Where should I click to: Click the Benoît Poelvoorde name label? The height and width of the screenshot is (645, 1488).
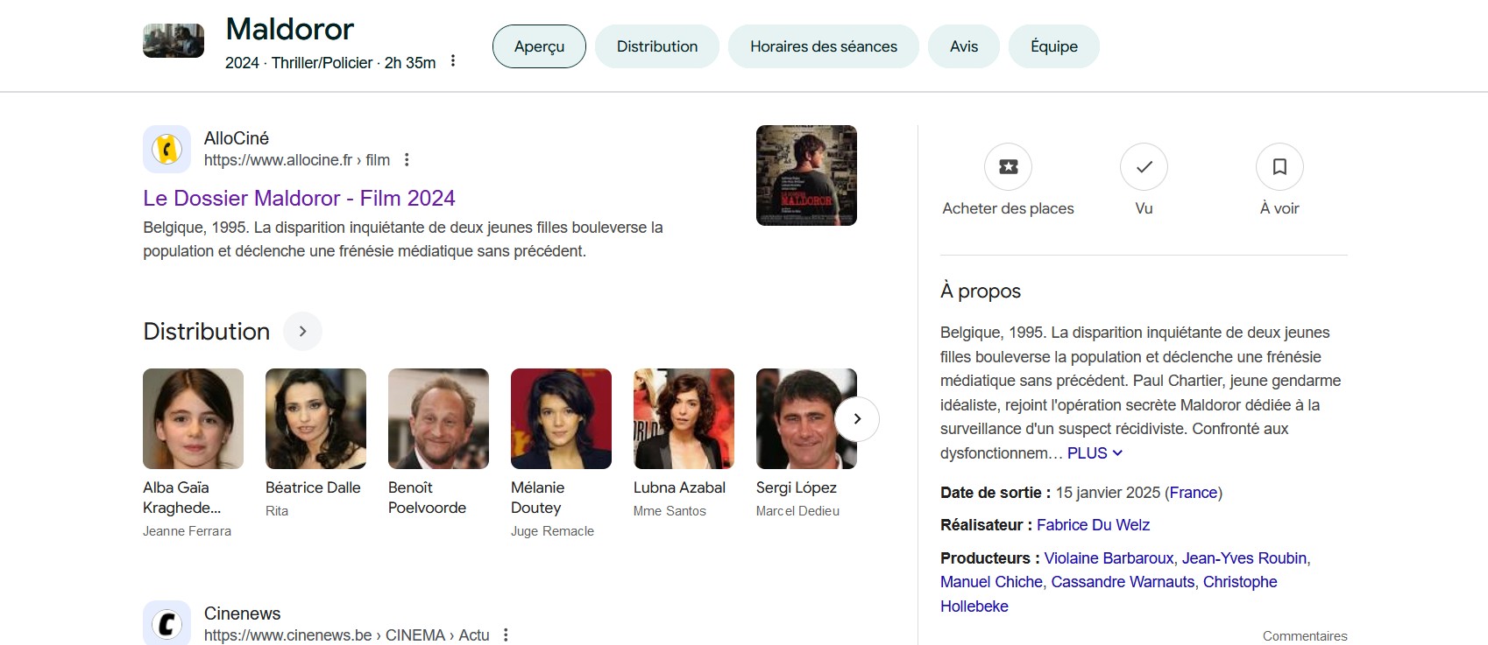pyautogui.click(x=427, y=497)
